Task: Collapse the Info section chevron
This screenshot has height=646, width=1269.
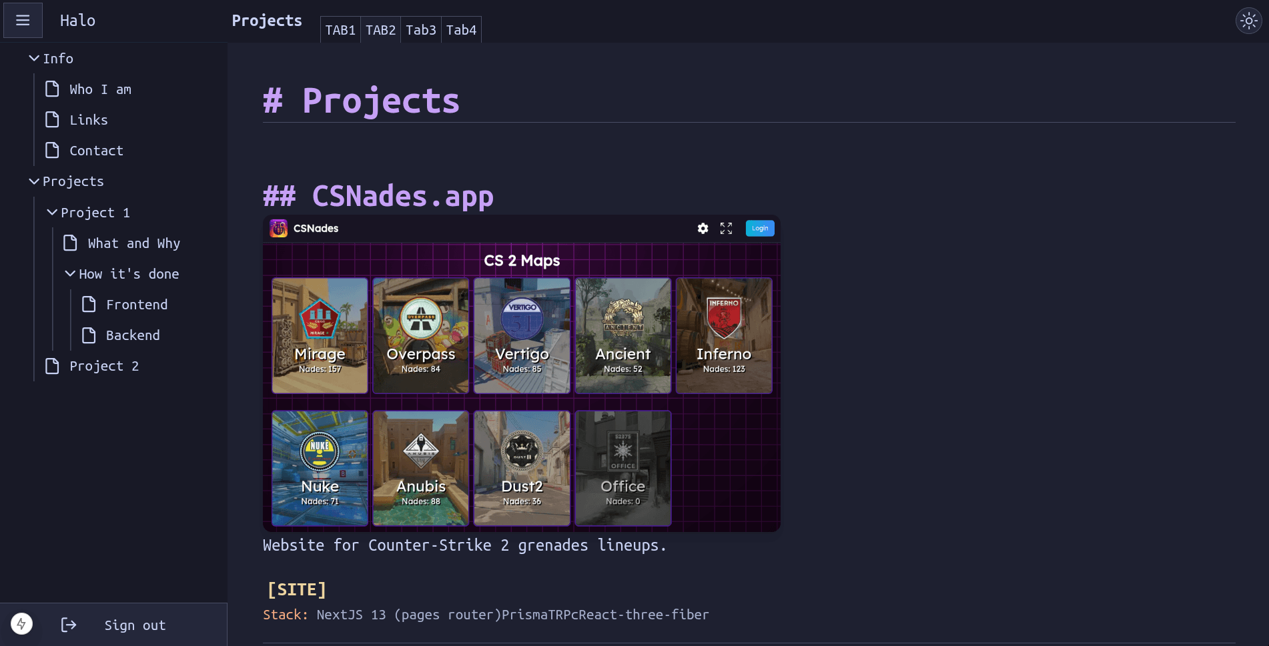Action: pos(34,59)
